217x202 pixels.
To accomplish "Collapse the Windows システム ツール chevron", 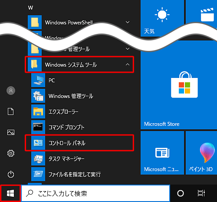I will tap(128, 64).
